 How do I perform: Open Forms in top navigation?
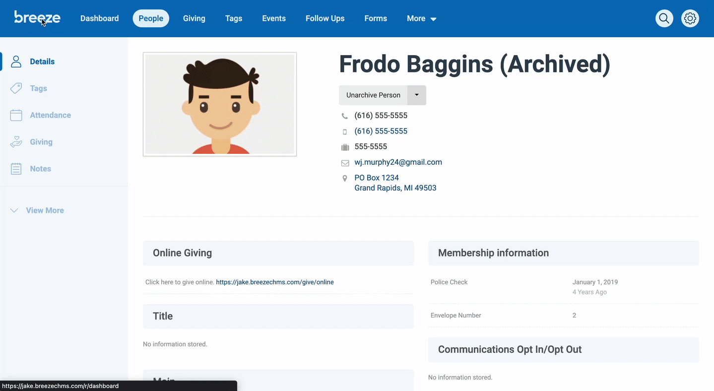pyautogui.click(x=376, y=18)
